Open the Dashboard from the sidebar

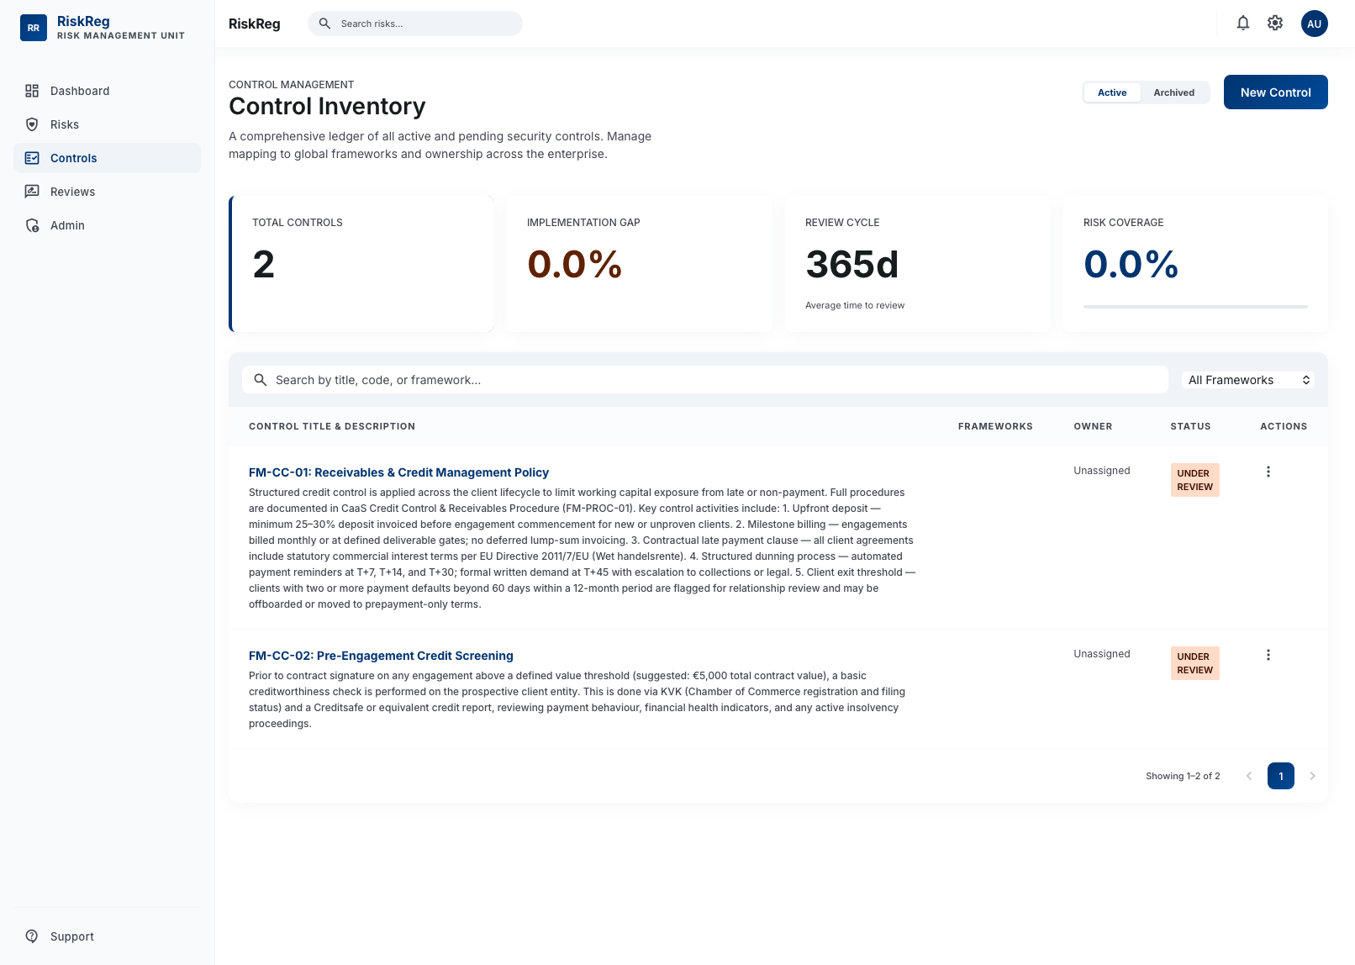[80, 91]
